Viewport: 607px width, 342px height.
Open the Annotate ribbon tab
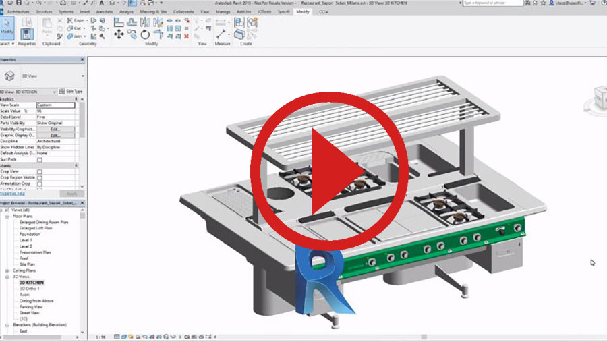(105, 12)
